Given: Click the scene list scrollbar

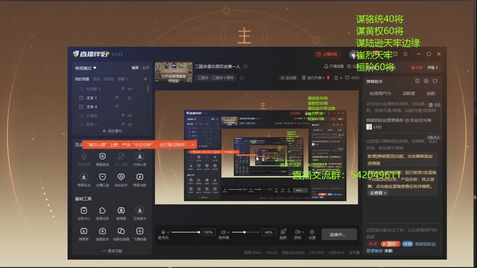Looking at the screenshot, I should pos(148,88).
